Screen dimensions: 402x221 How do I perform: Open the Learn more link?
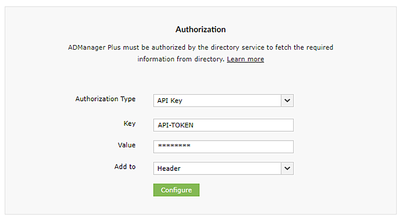(x=245, y=60)
